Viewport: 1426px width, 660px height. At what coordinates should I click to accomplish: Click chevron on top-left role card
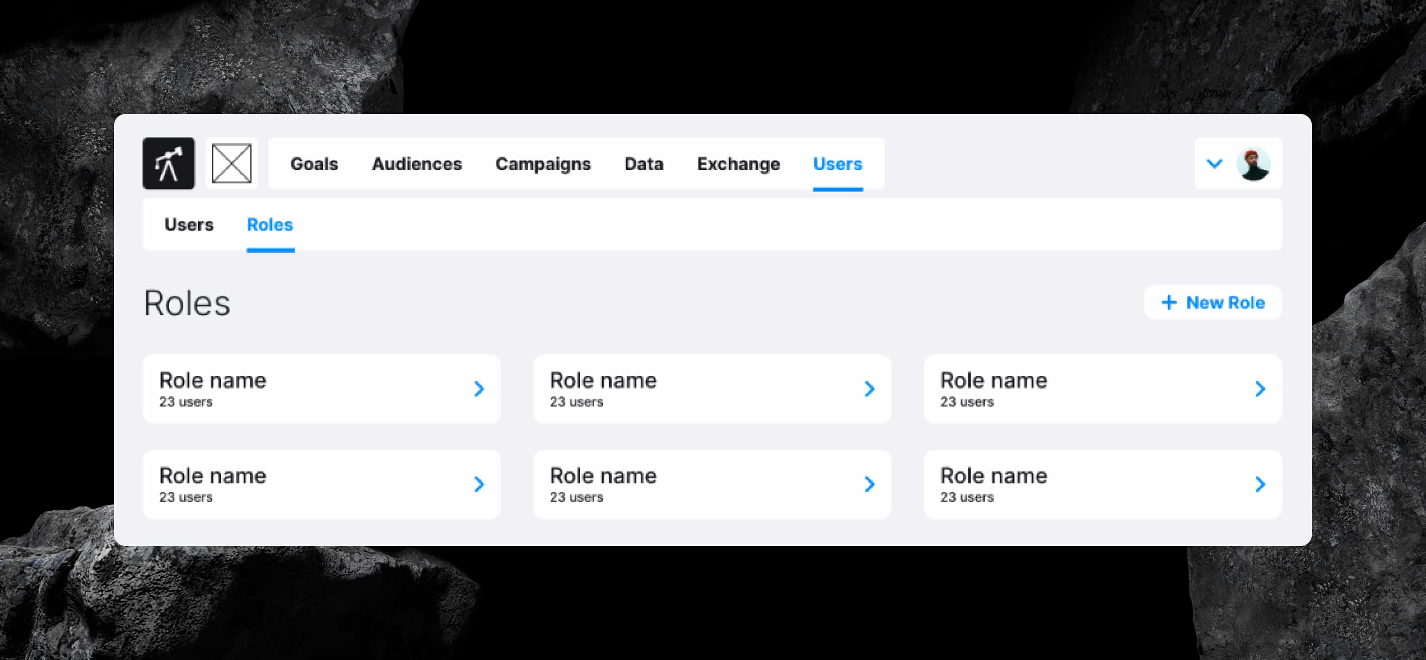[x=480, y=389]
